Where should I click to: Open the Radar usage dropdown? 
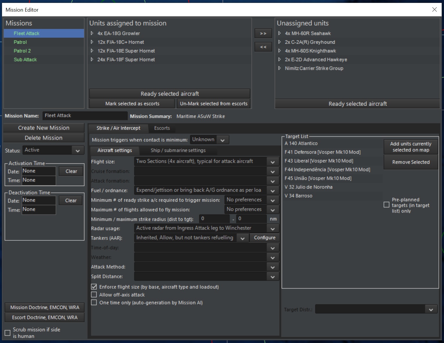pyautogui.click(x=206, y=228)
